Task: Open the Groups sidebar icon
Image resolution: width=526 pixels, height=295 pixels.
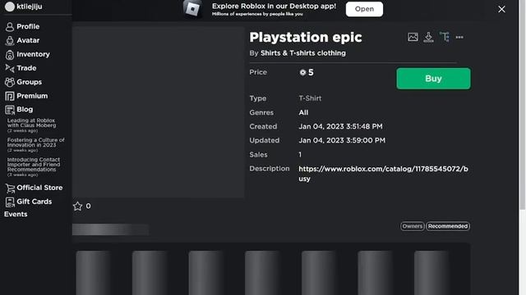Action: [x=10, y=82]
